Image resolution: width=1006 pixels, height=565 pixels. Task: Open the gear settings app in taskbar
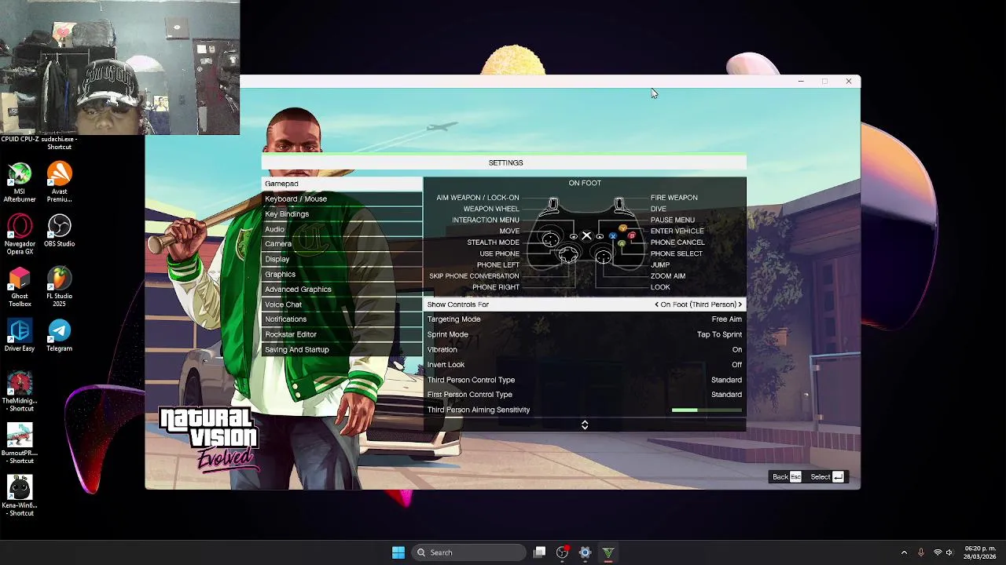(585, 552)
